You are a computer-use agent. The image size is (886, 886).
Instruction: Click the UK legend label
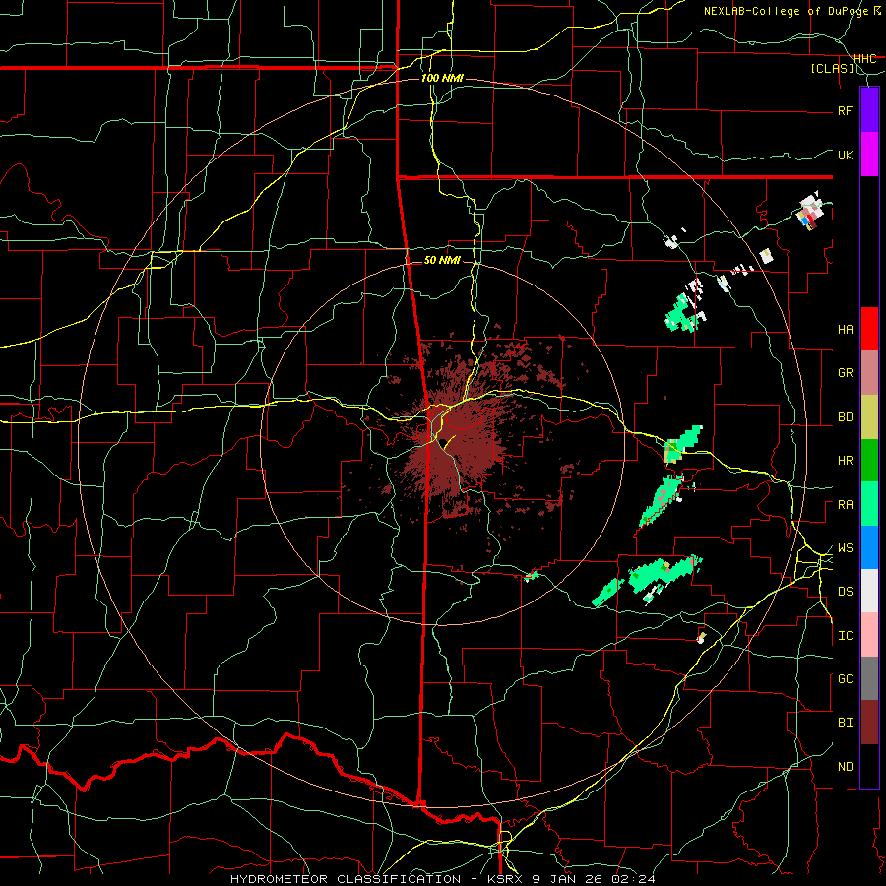tap(845, 155)
